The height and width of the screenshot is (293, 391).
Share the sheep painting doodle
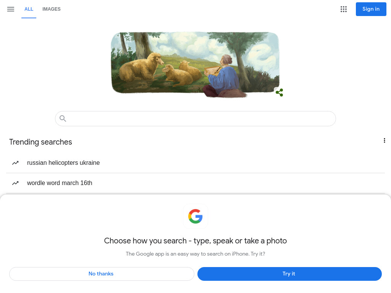click(279, 92)
